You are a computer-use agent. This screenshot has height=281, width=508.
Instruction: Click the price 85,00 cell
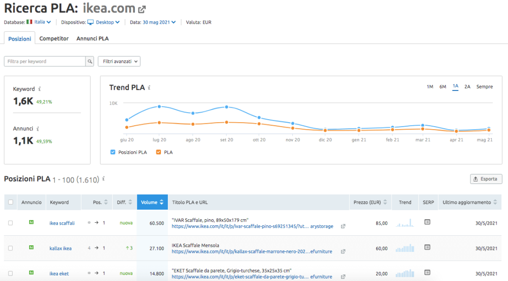381,223
